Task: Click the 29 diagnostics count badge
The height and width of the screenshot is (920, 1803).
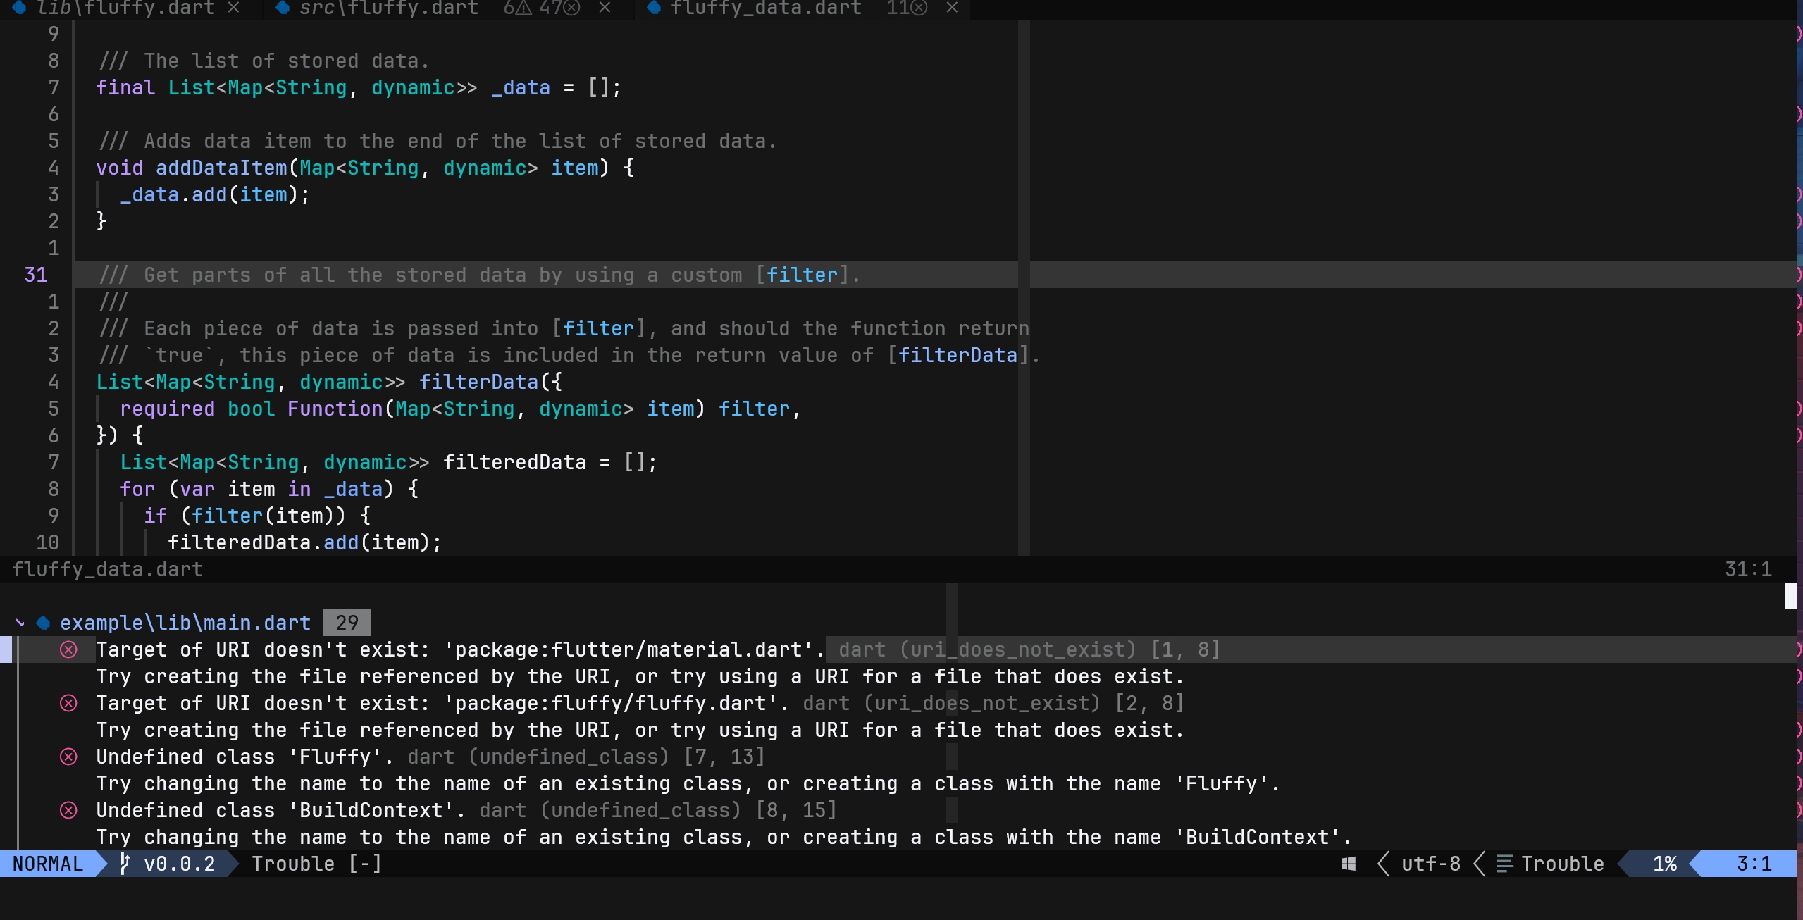Action: 347,623
